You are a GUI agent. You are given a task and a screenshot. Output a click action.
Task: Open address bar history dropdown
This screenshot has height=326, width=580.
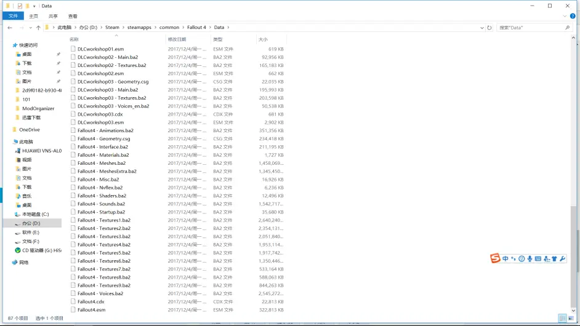(481, 28)
